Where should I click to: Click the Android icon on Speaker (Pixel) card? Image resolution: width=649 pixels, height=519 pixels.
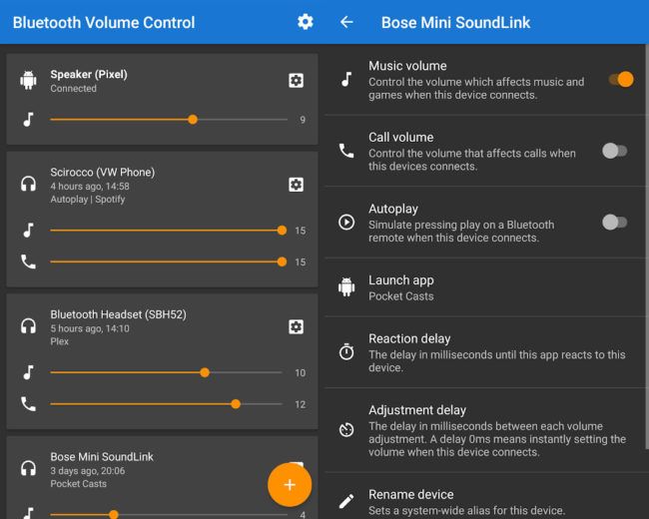(28, 80)
